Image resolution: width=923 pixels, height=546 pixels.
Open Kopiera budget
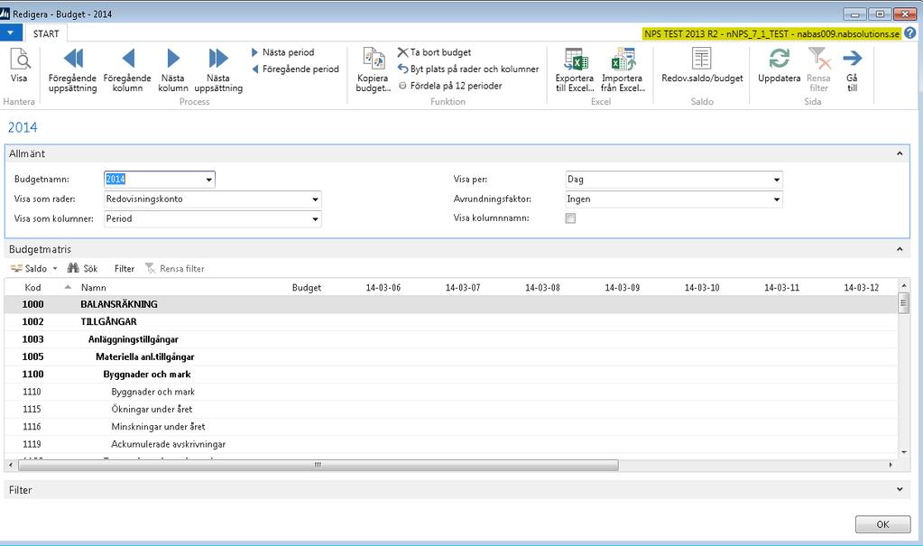click(373, 70)
